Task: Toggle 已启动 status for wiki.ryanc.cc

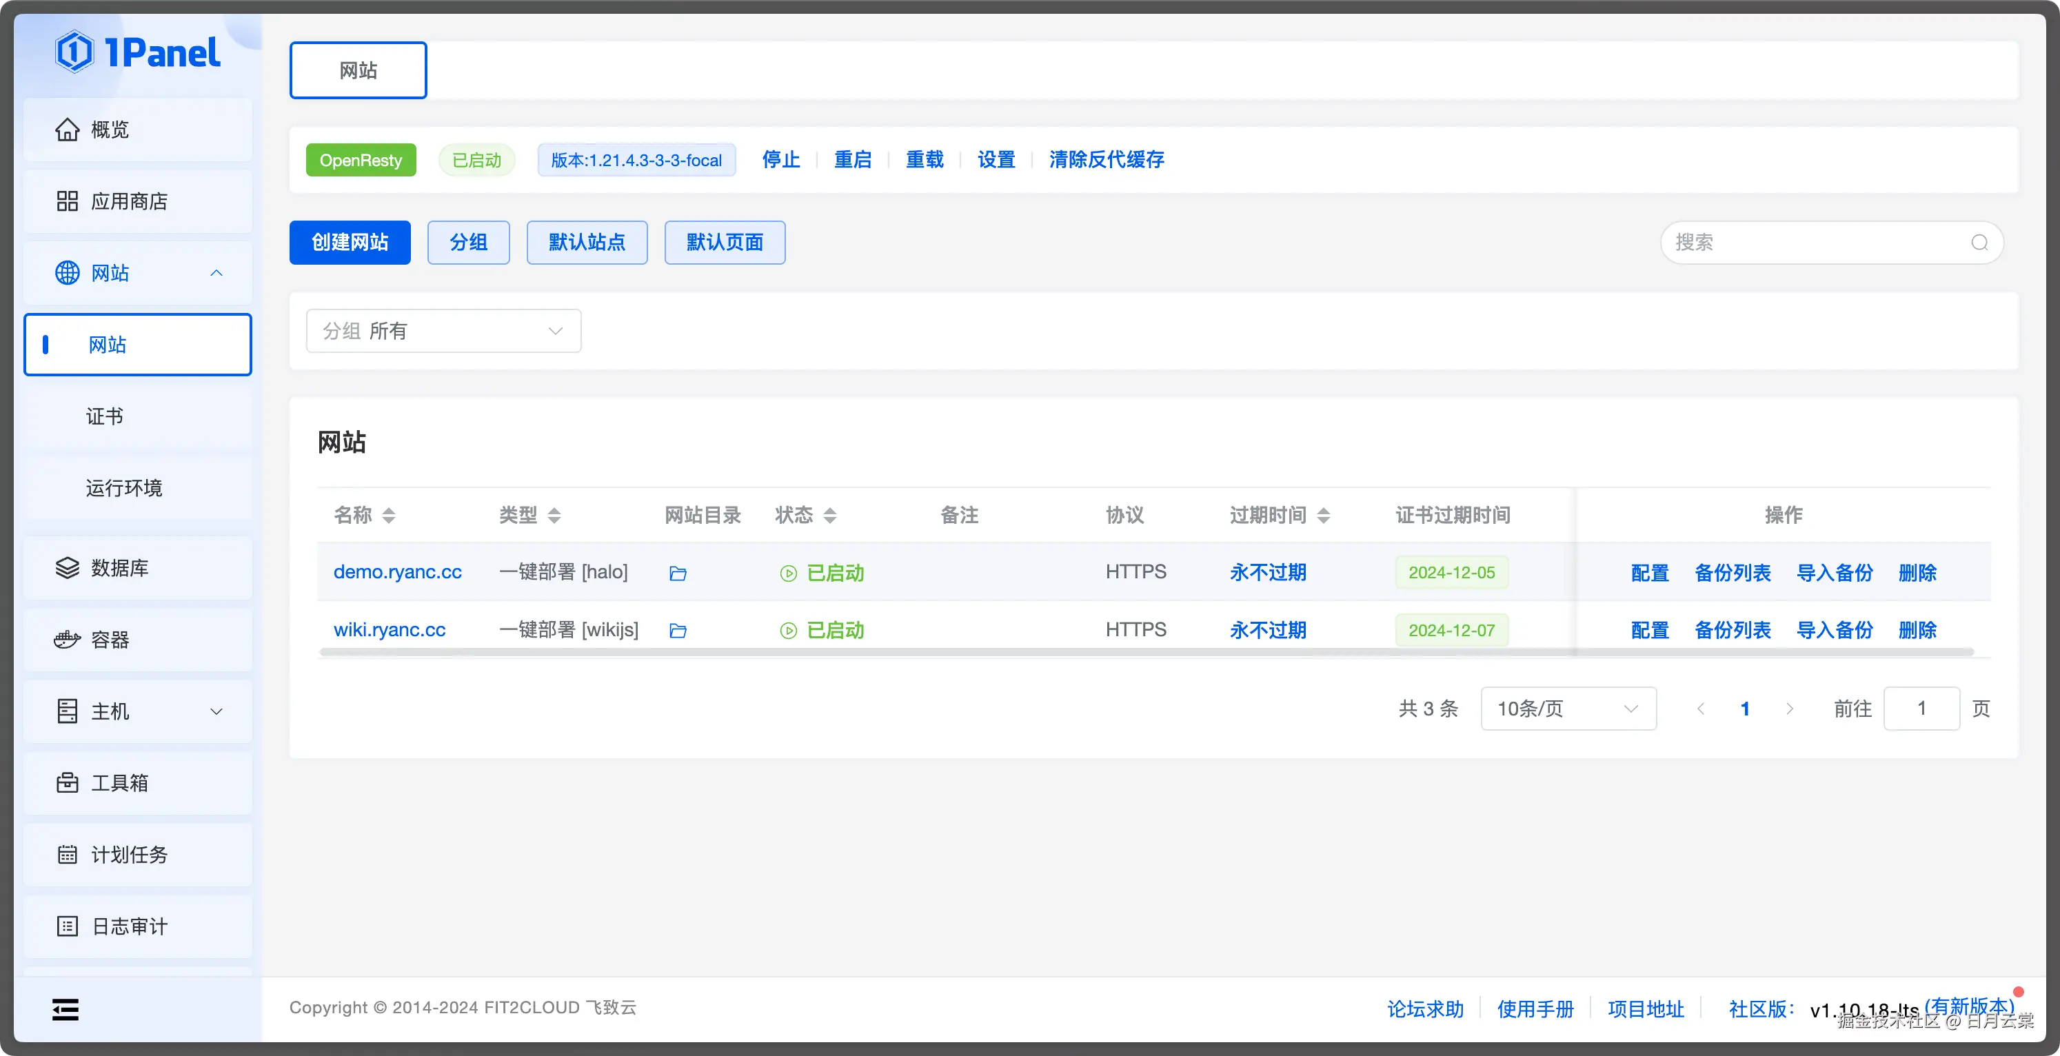Action: tap(822, 631)
